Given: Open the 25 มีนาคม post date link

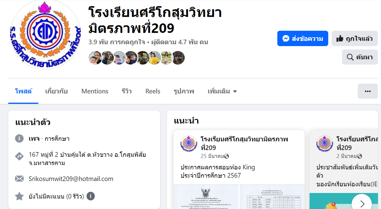Looking at the screenshot, I should (212, 156).
